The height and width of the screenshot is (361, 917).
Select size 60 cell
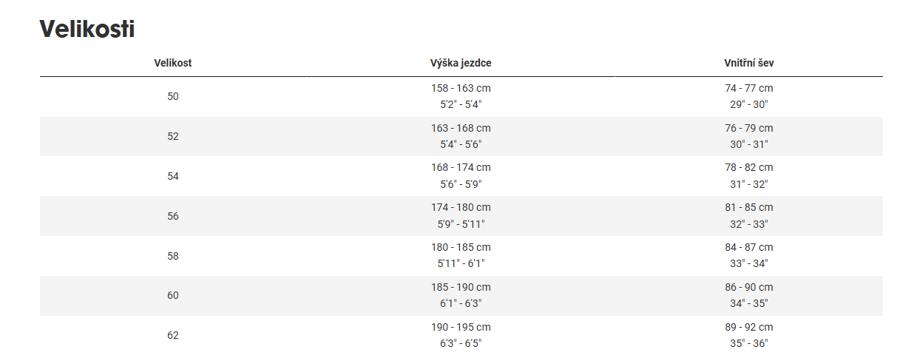click(x=173, y=295)
